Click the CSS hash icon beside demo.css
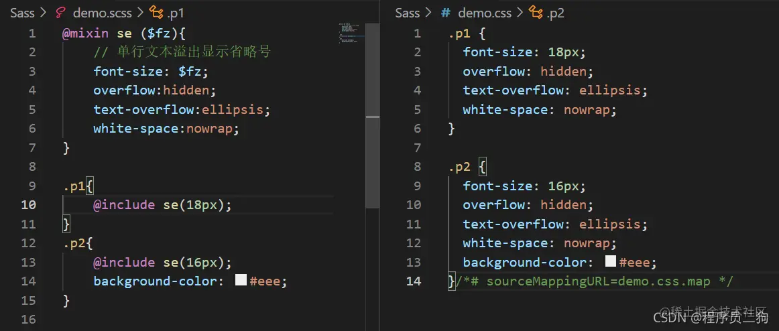 (x=446, y=13)
